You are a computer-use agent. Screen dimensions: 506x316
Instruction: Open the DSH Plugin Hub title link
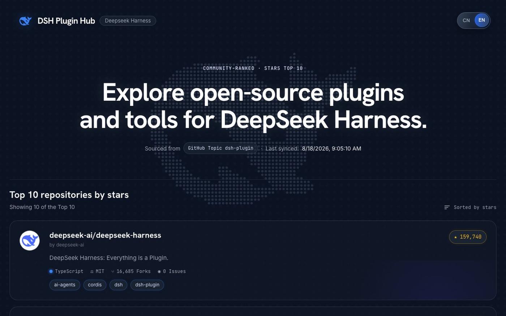(x=66, y=21)
